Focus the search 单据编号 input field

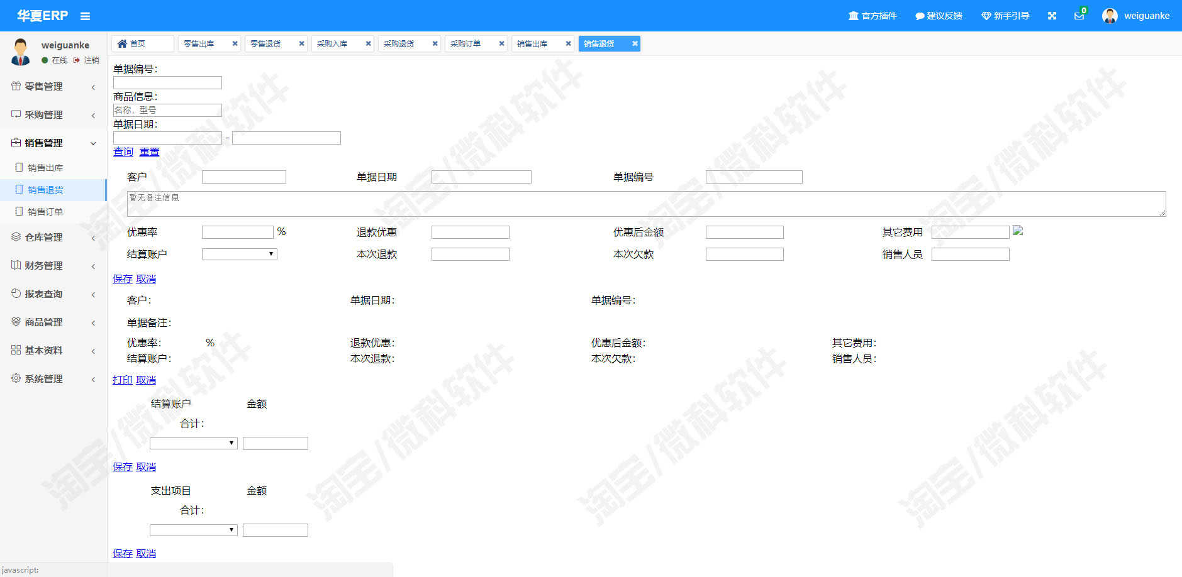(x=167, y=82)
